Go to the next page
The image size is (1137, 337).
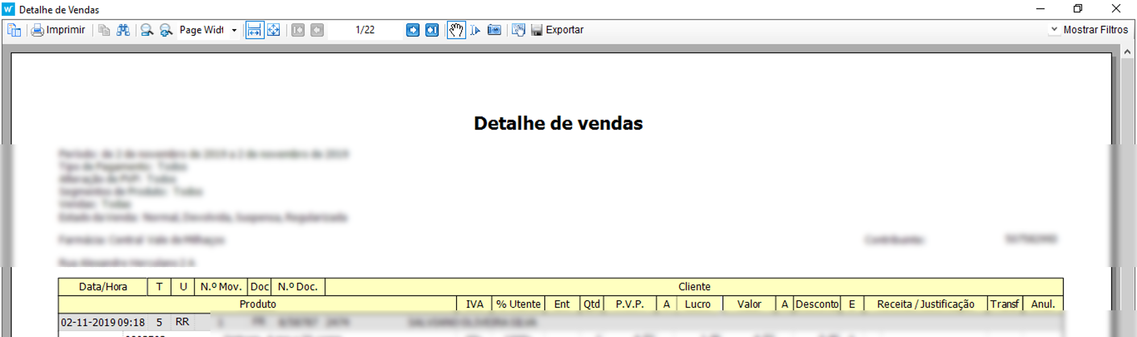[x=413, y=30]
